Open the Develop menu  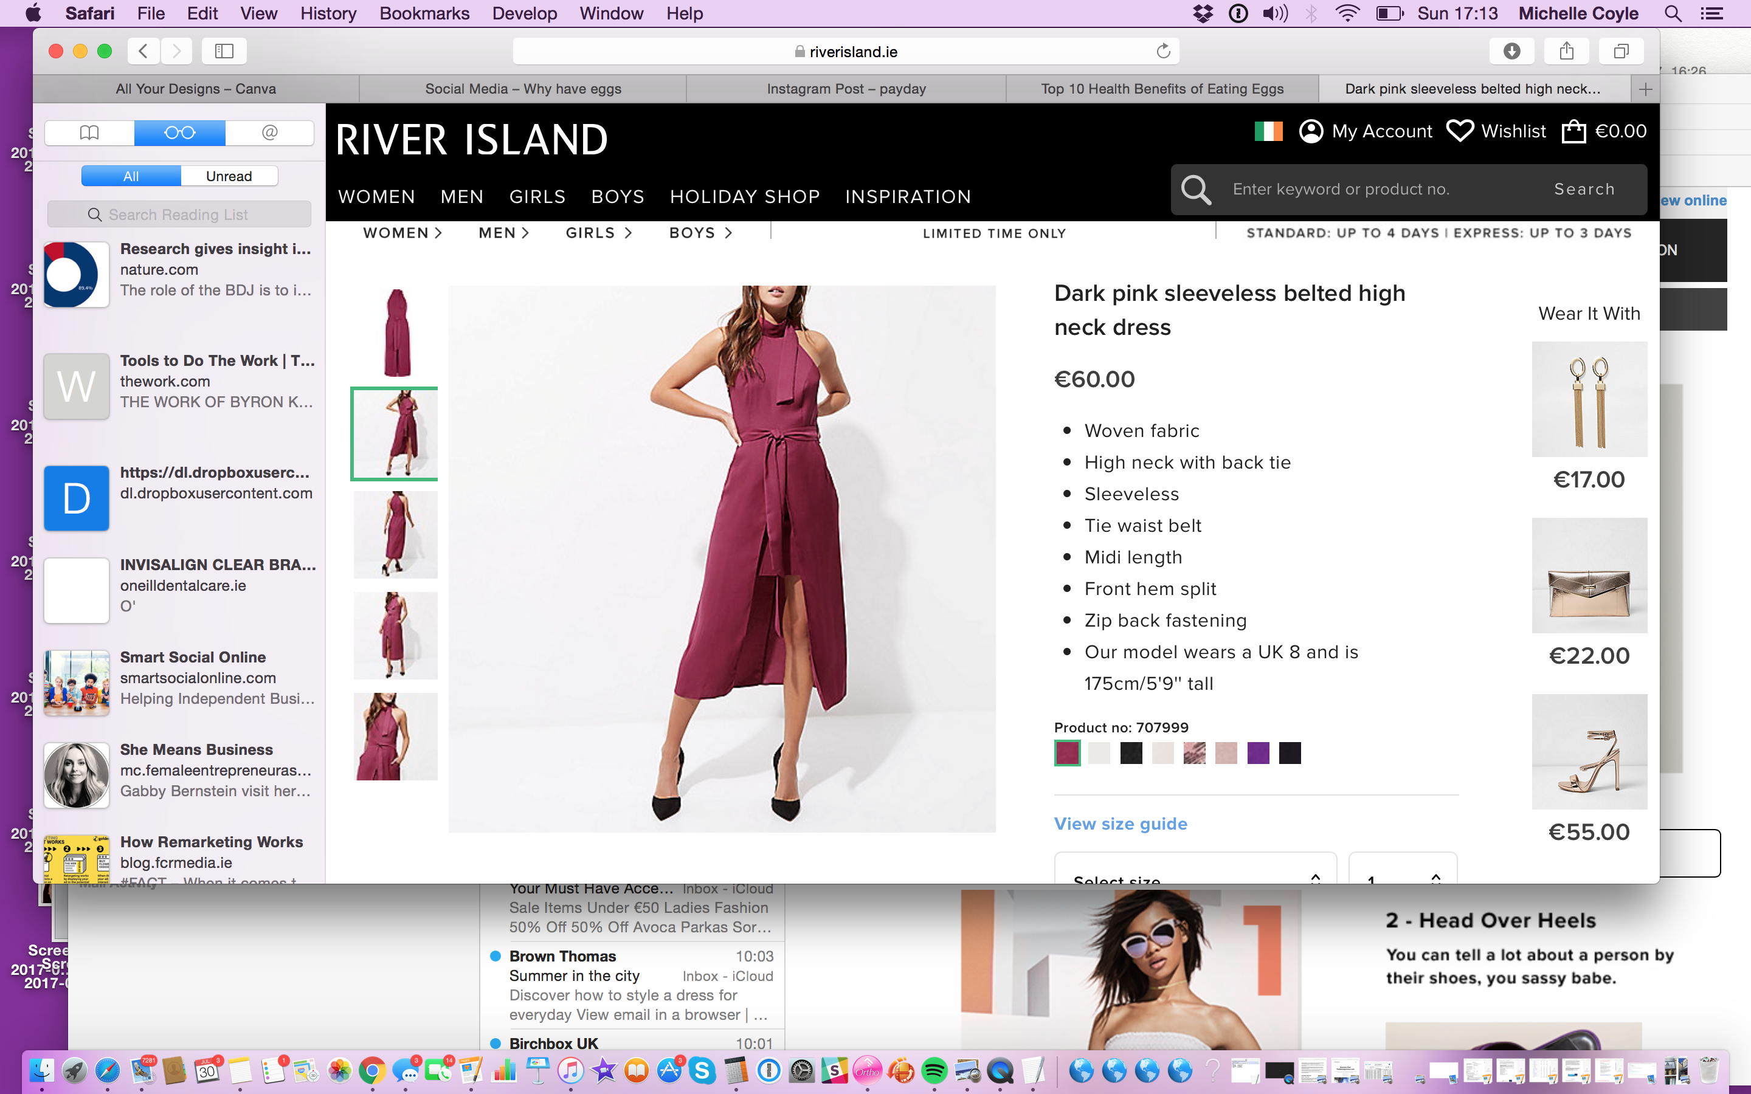tap(525, 13)
